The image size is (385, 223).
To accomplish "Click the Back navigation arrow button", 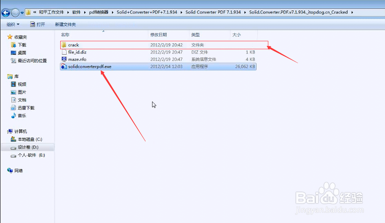I will tap(5, 13).
